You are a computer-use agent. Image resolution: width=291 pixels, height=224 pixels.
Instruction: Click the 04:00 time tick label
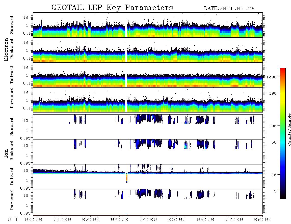[148, 220]
